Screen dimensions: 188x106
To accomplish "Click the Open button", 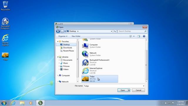I will click(123, 90).
